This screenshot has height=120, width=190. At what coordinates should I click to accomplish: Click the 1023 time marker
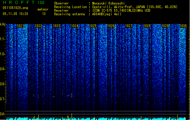point(56,26)
